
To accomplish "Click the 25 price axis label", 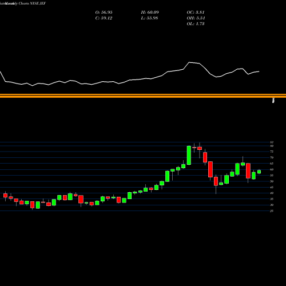I will [x=272, y=211].
